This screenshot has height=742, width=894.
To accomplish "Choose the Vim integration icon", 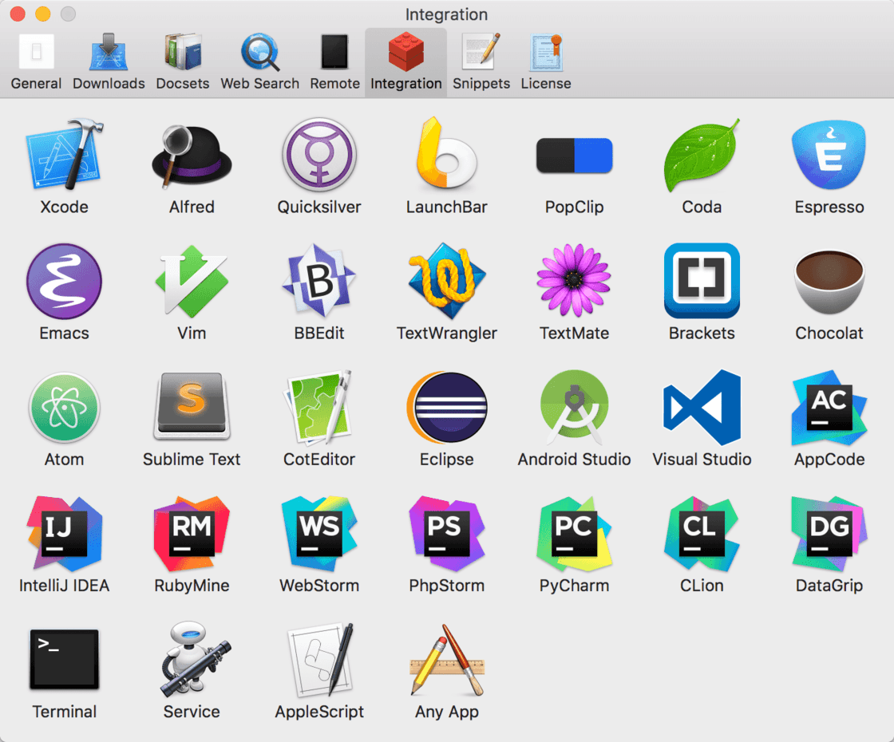I will point(192,281).
